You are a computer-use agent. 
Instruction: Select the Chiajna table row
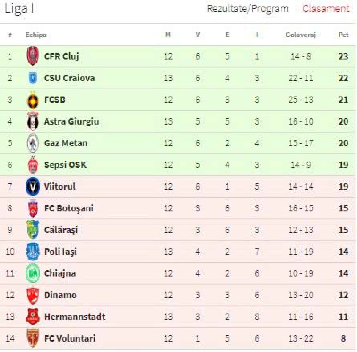[178, 273]
